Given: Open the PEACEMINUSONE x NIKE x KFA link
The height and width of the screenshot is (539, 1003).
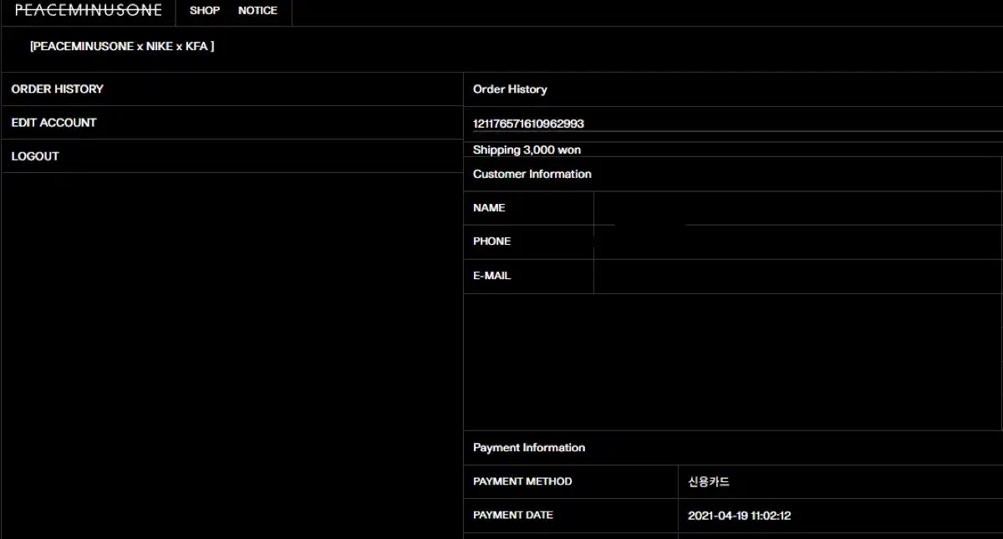Looking at the screenshot, I should coord(122,47).
